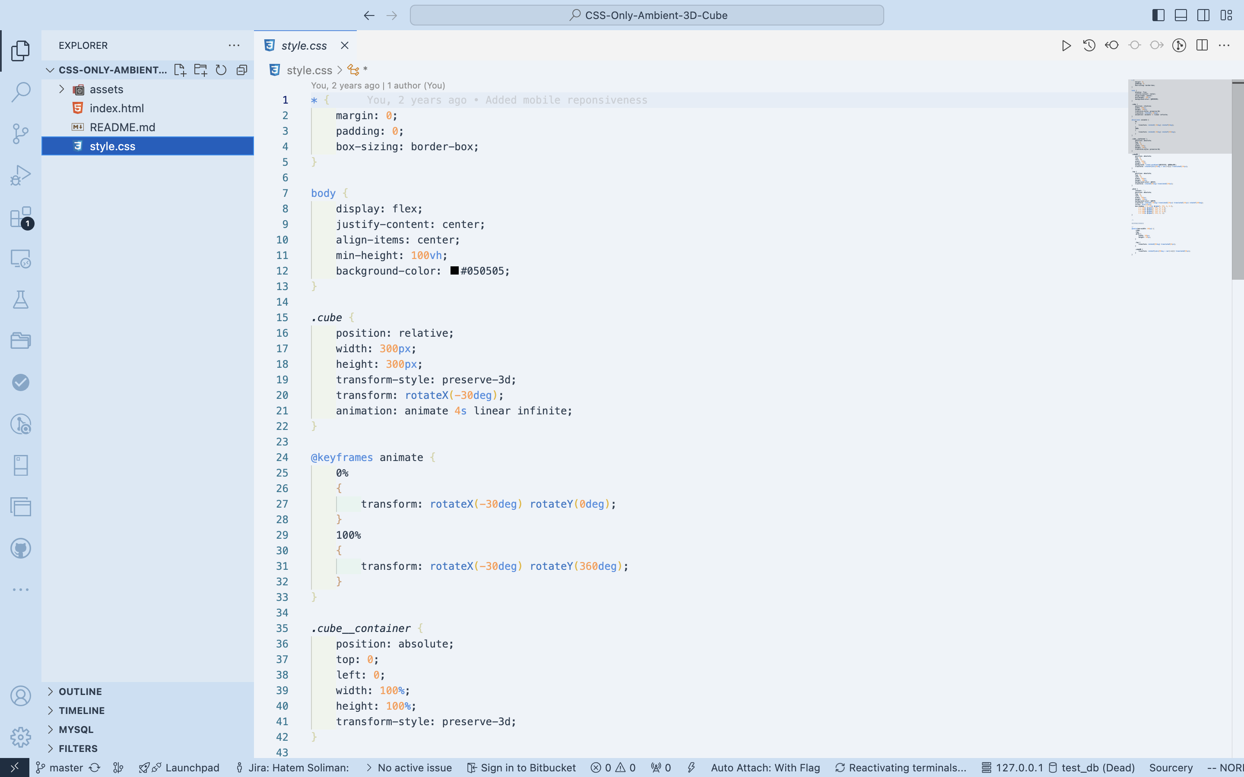Open the GitHub view in activity bar
Image resolution: width=1244 pixels, height=777 pixels.
[x=21, y=548]
